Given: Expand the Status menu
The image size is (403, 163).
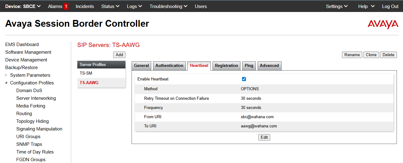Looking at the screenshot, I should 110,6.
